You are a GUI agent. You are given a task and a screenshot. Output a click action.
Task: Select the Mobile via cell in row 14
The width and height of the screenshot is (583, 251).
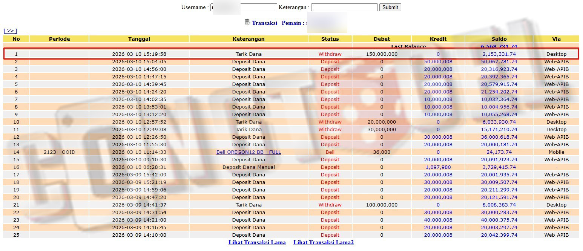pyautogui.click(x=556, y=152)
